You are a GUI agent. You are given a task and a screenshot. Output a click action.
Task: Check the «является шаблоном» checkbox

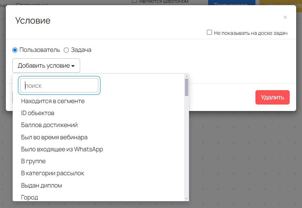134,1
